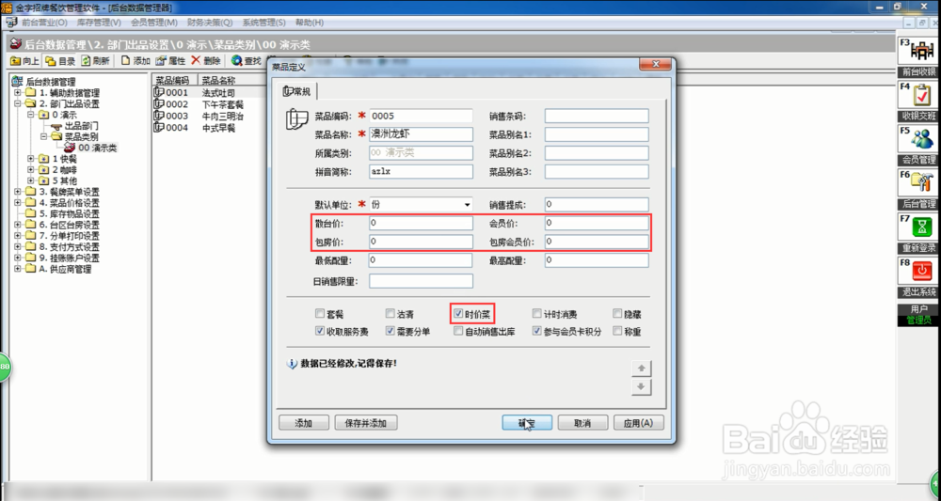This screenshot has width=941, height=501.
Task: Toggle the 需要分单 checkbox
Action: pyautogui.click(x=391, y=331)
